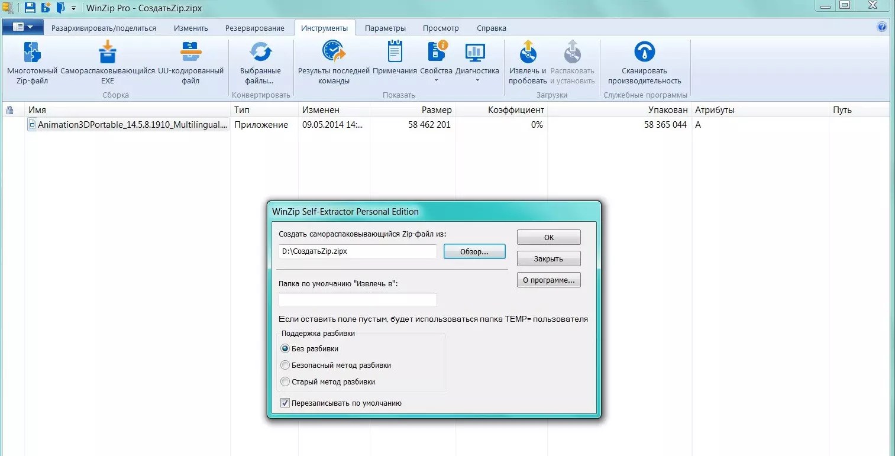
Task: Select the Без разбивки radio option
Action: click(x=285, y=349)
